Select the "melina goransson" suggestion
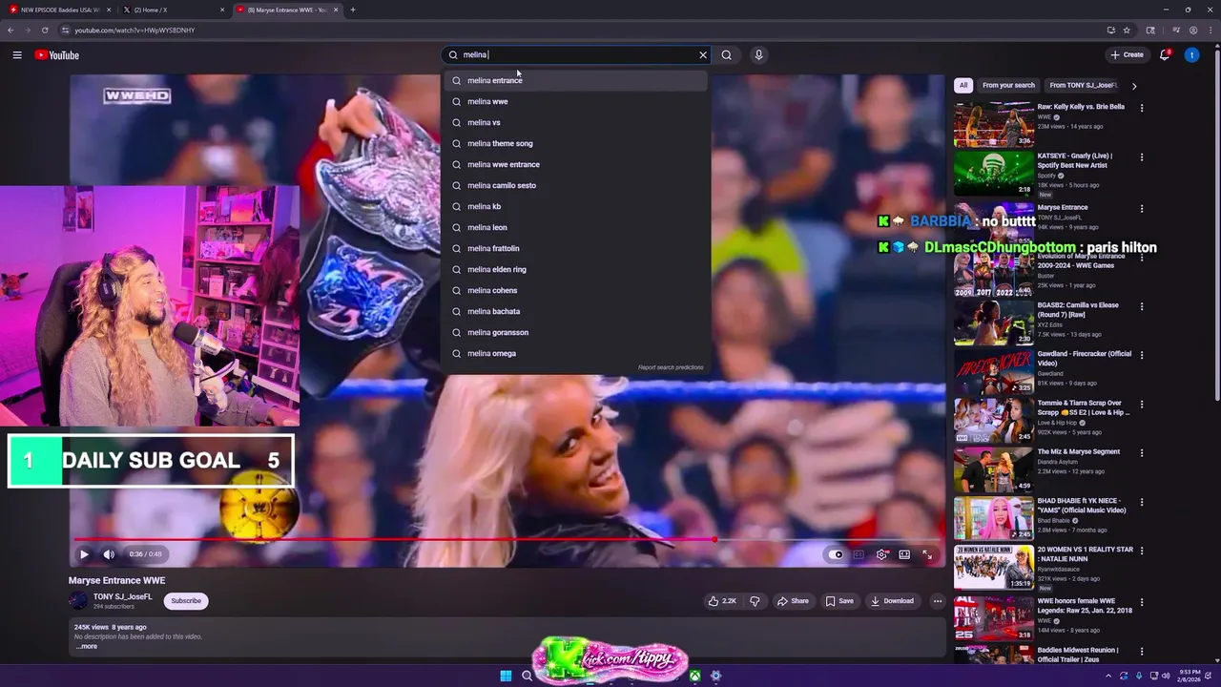 pos(575,332)
